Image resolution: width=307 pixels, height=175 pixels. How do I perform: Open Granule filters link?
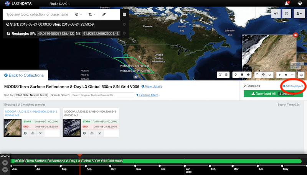click(x=147, y=95)
